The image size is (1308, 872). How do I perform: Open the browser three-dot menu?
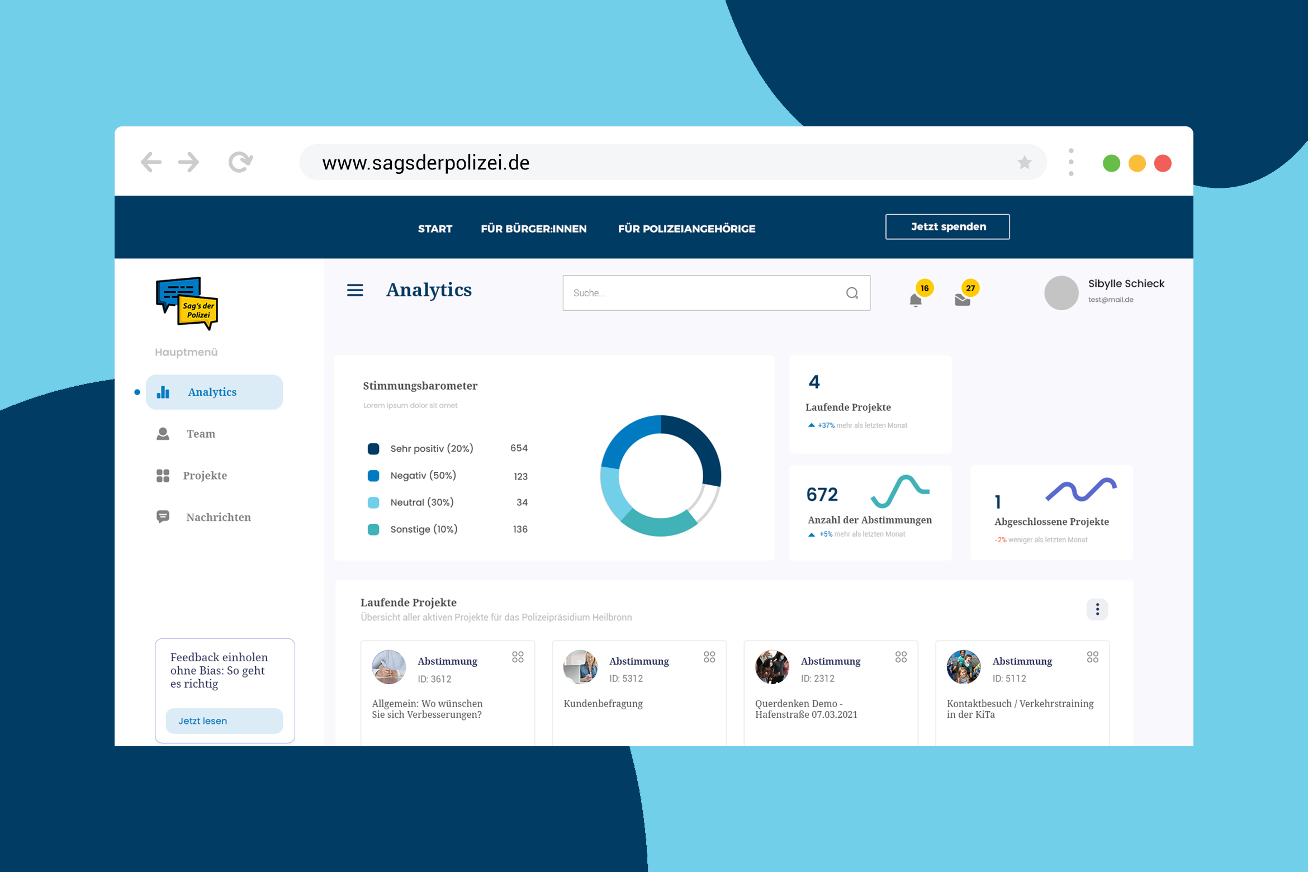tap(1070, 163)
